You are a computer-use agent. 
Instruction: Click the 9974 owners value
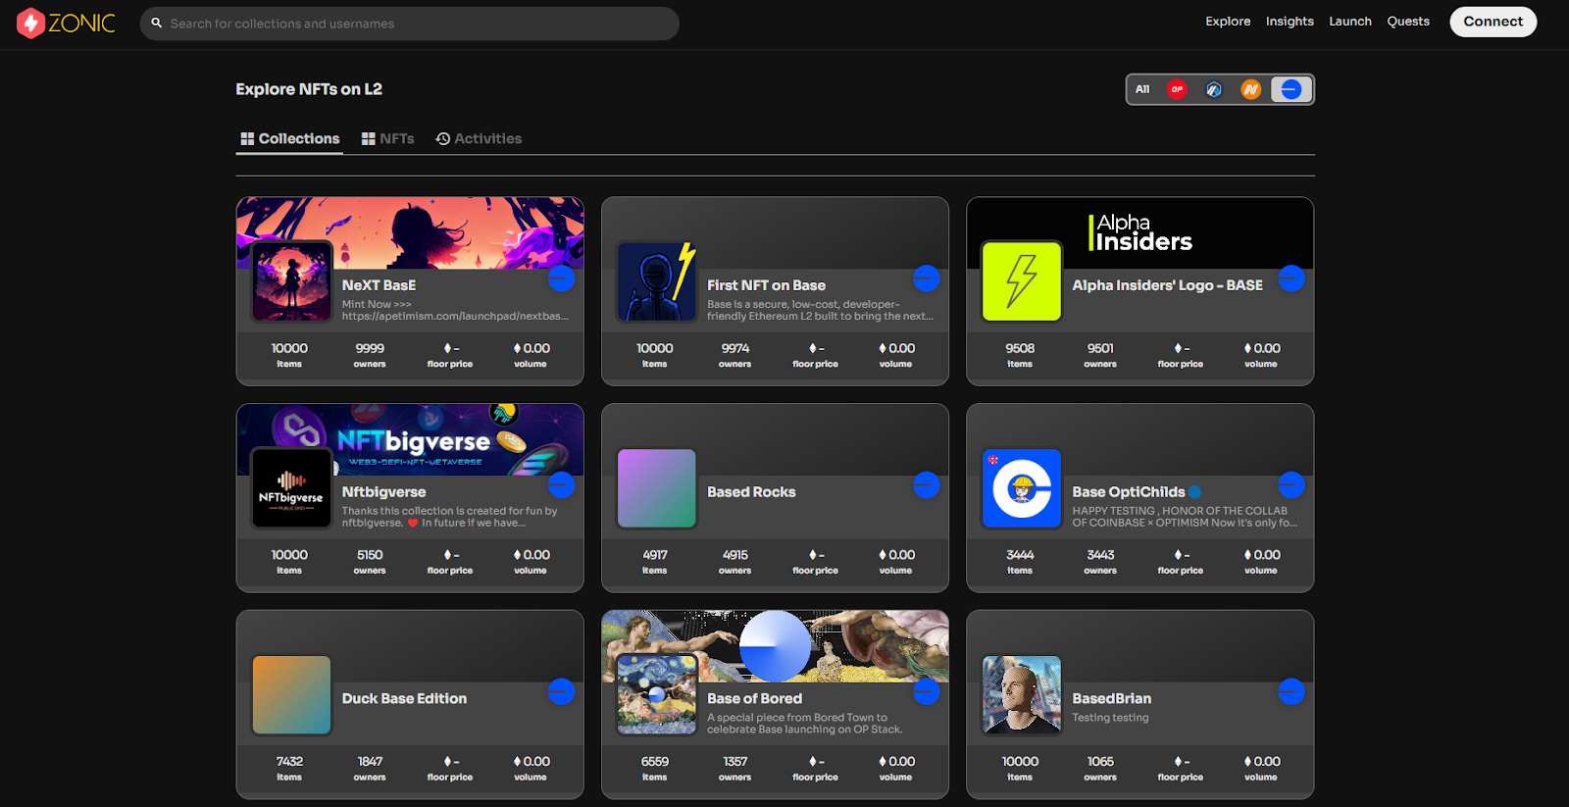(734, 348)
